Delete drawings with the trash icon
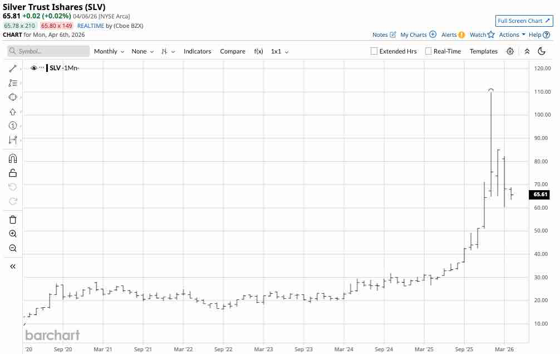Image resolution: width=560 pixels, height=354 pixels. 13,220
